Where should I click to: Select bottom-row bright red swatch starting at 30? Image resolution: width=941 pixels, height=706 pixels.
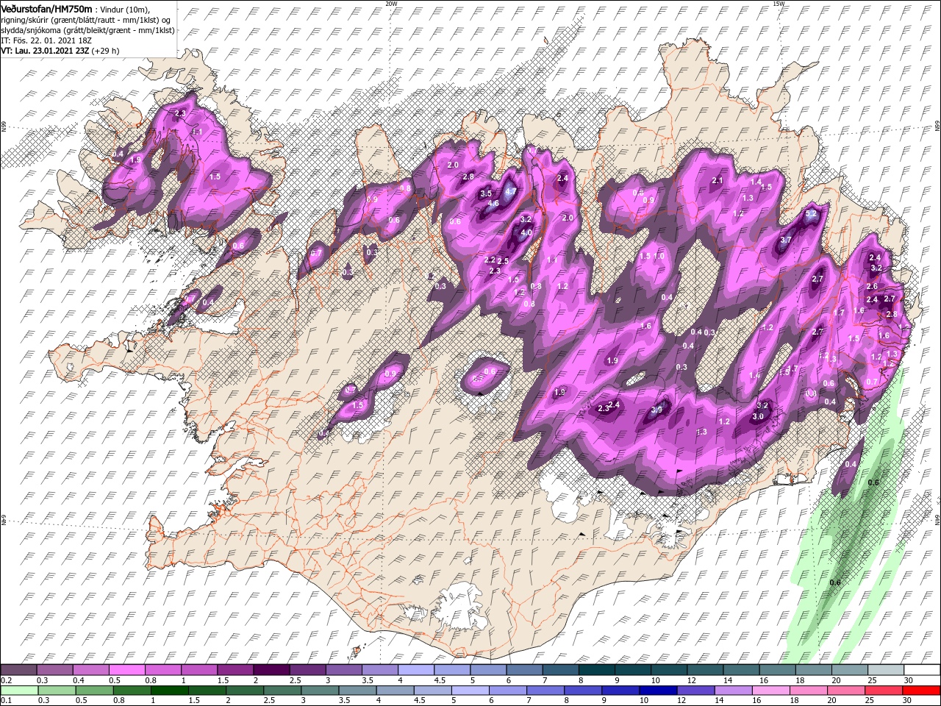coord(921,691)
